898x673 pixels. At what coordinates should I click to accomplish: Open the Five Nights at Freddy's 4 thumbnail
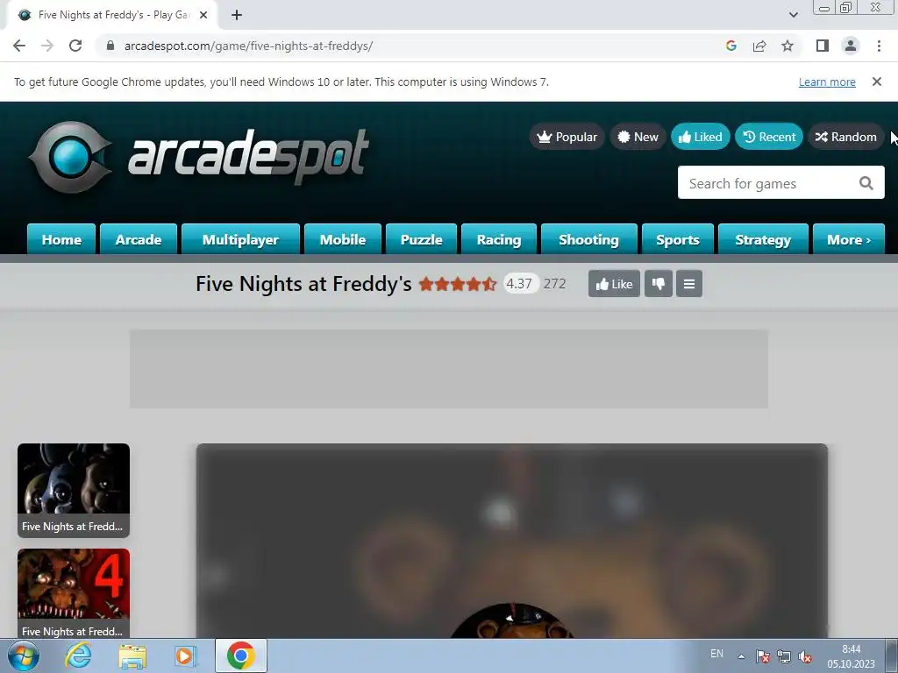click(x=74, y=593)
